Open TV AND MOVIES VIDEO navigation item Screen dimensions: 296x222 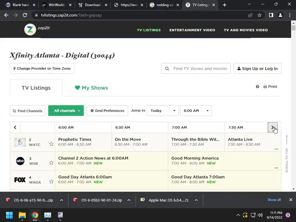click(246, 30)
